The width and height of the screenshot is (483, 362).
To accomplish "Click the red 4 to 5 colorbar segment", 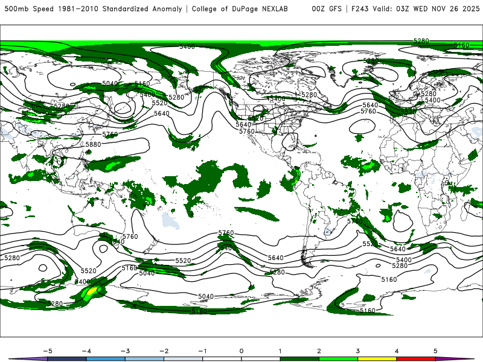I will pos(416,359).
